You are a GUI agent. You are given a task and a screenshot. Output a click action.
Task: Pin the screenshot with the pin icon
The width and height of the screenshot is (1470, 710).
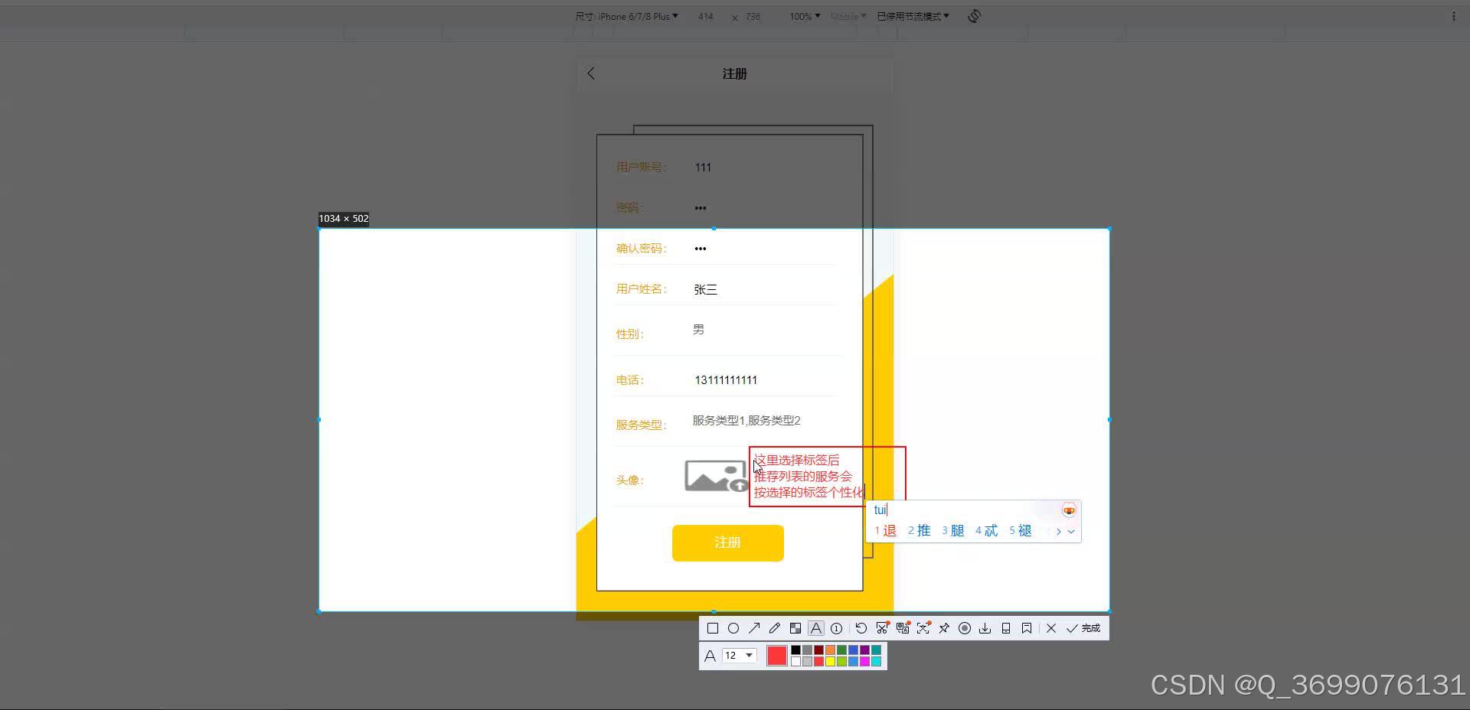(x=943, y=627)
